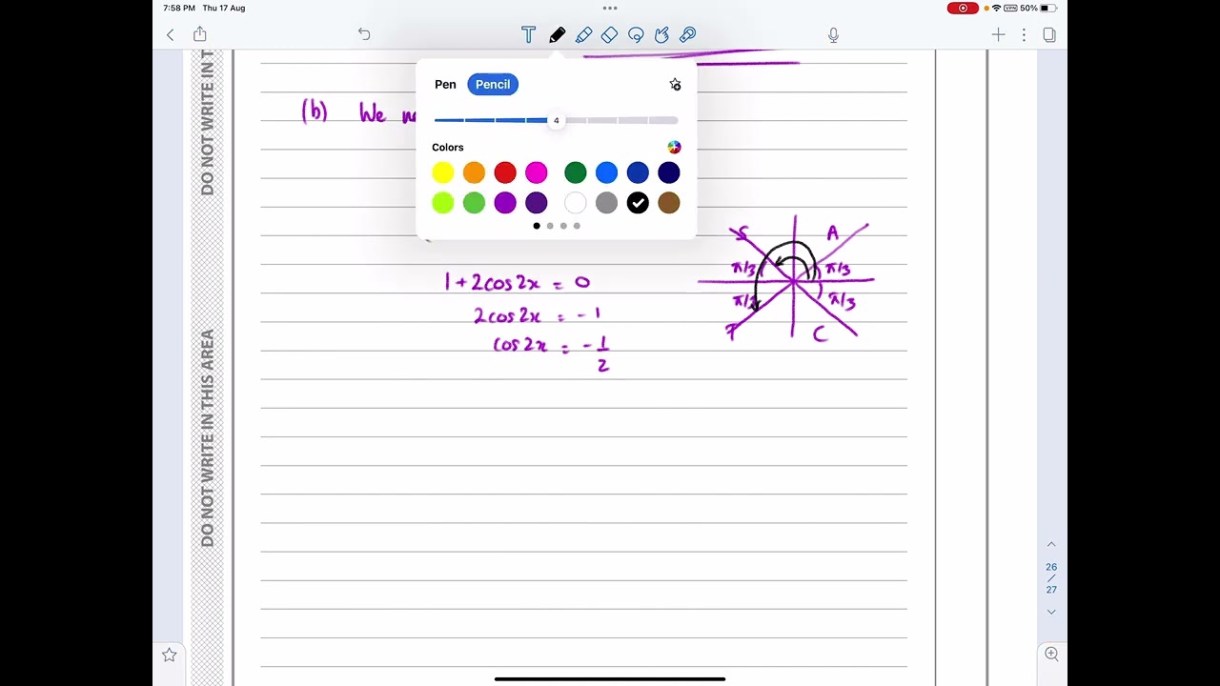Open the page overview icon
The width and height of the screenshot is (1220, 686).
point(1049,34)
